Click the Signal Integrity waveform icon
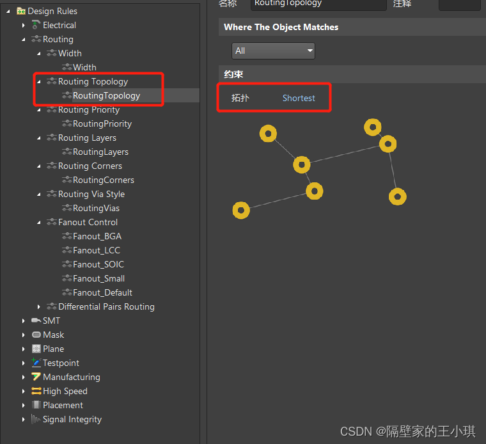Viewport: 486px width, 444px height. click(x=36, y=419)
